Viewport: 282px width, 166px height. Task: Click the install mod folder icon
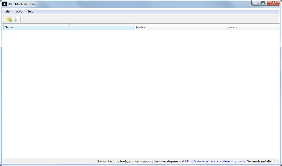coord(9,19)
